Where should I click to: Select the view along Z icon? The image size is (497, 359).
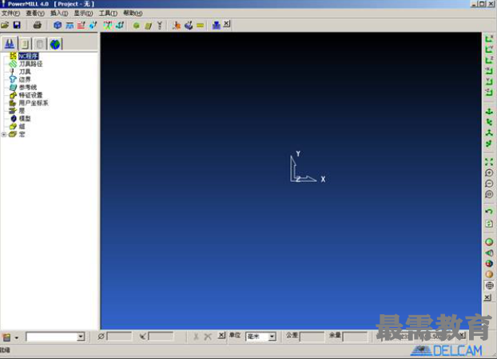coord(489,60)
